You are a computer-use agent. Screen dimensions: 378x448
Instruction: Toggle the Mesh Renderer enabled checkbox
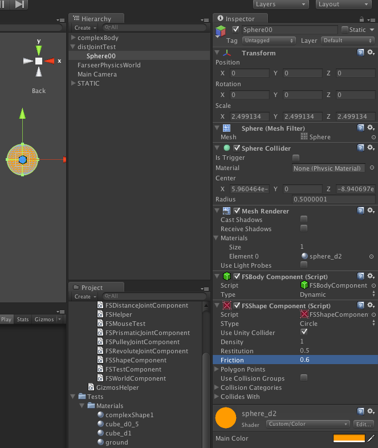[237, 211]
